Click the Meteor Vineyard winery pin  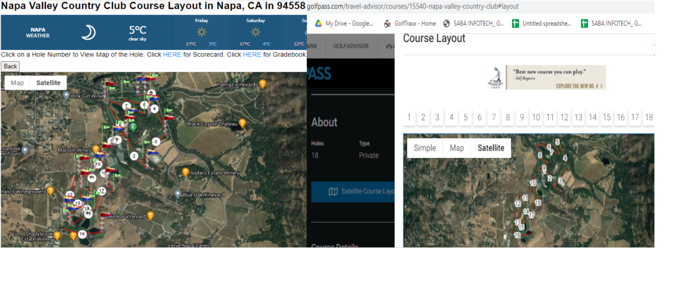(x=150, y=216)
